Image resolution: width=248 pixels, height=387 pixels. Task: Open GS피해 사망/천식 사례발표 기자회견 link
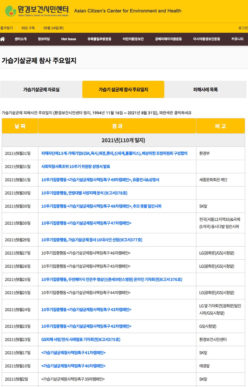coord(81,340)
